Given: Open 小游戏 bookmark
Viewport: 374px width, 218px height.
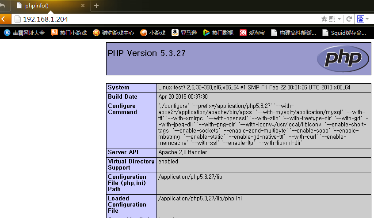Looking at the screenshot, I should tap(153, 33).
